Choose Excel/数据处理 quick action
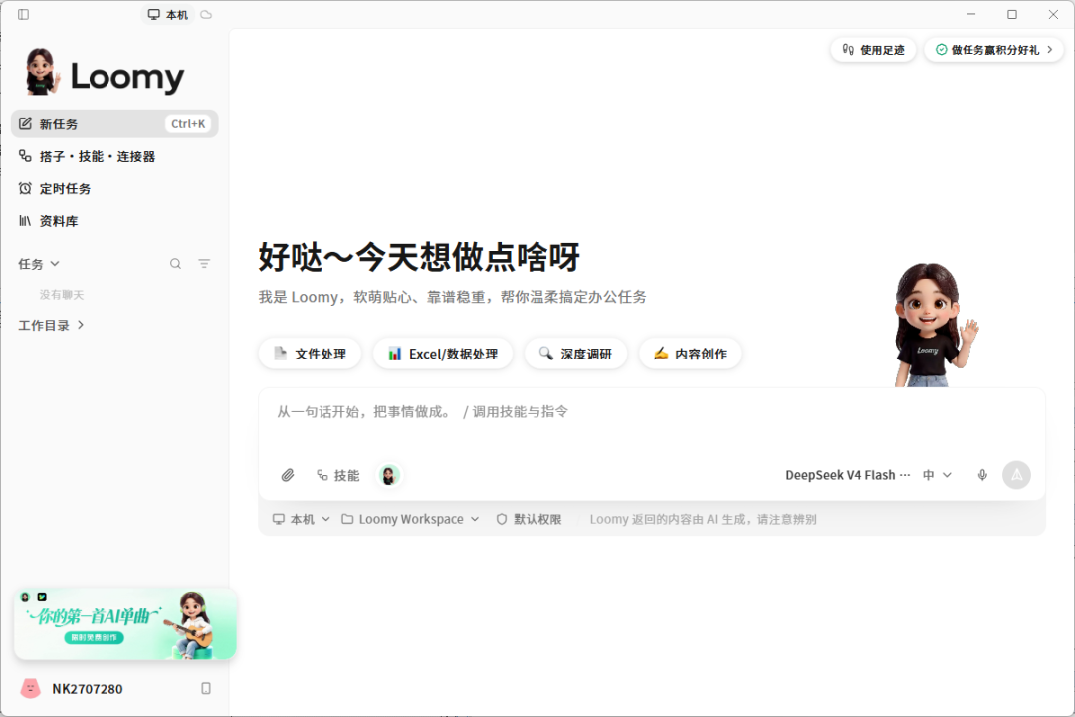 pyautogui.click(x=443, y=354)
